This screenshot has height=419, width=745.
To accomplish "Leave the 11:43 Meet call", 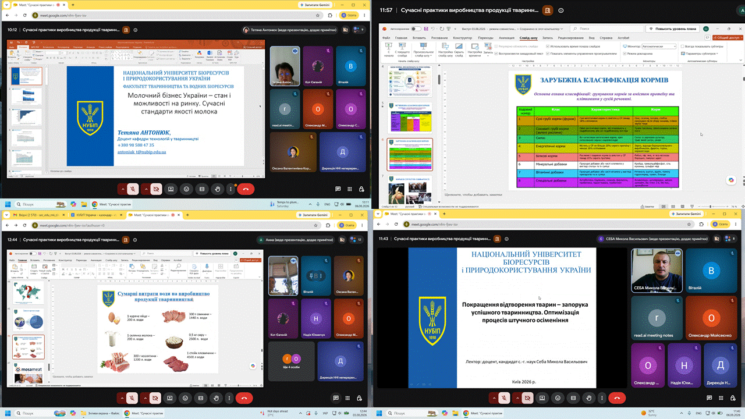I will point(618,397).
